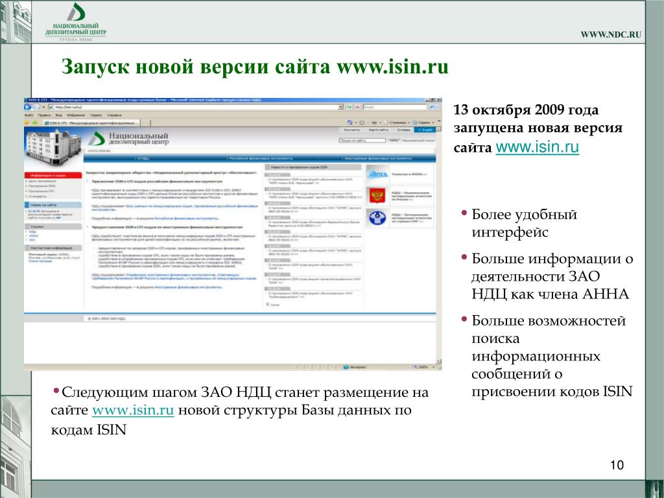Click the favorites star icon

[27, 123]
